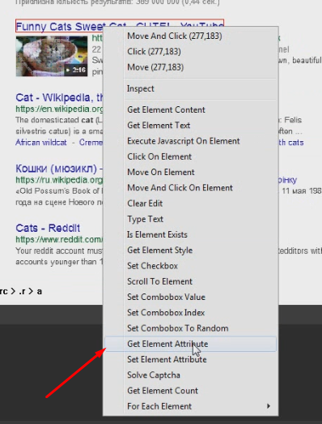The height and width of the screenshot is (424, 322).
Task: Choose Set Checkbox menu entry
Action: [x=191, y=266]
